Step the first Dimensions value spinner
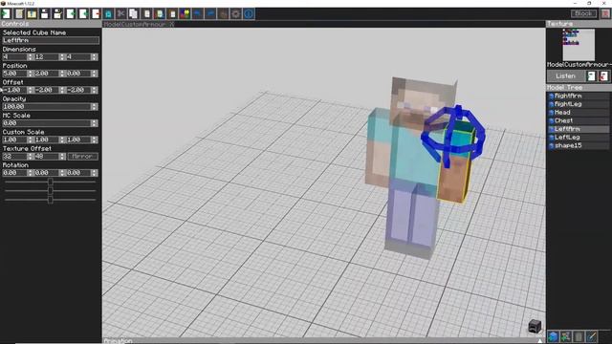The height and width of the screenshot is (344, 612). click(x=30, y=57)
